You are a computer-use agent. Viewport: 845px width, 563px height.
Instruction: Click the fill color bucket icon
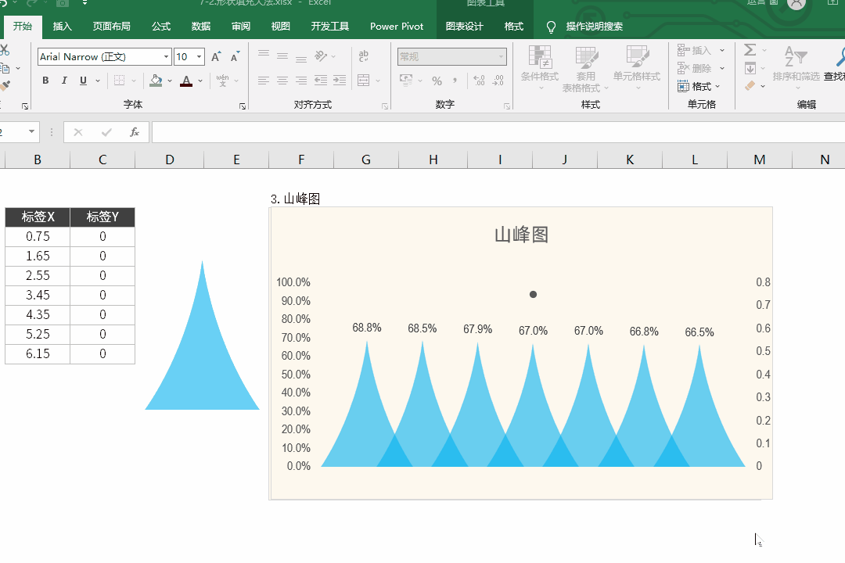coord(156,81)
